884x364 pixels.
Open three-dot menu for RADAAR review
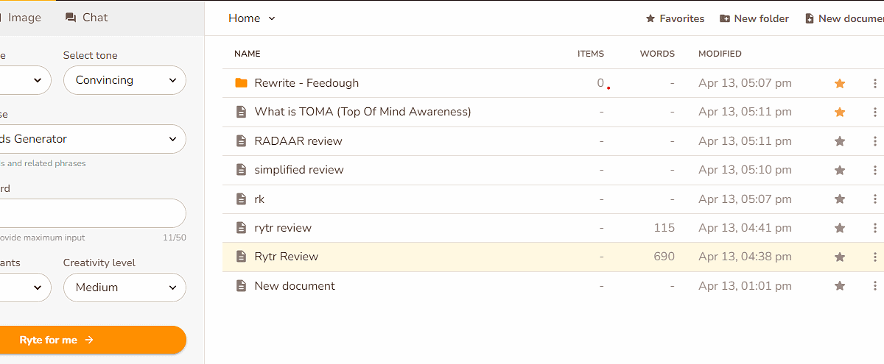point(874,141)
